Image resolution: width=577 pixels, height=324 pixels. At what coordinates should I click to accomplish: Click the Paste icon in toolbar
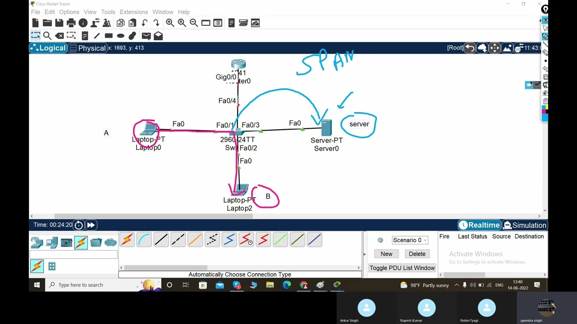[x=132, y=23]
